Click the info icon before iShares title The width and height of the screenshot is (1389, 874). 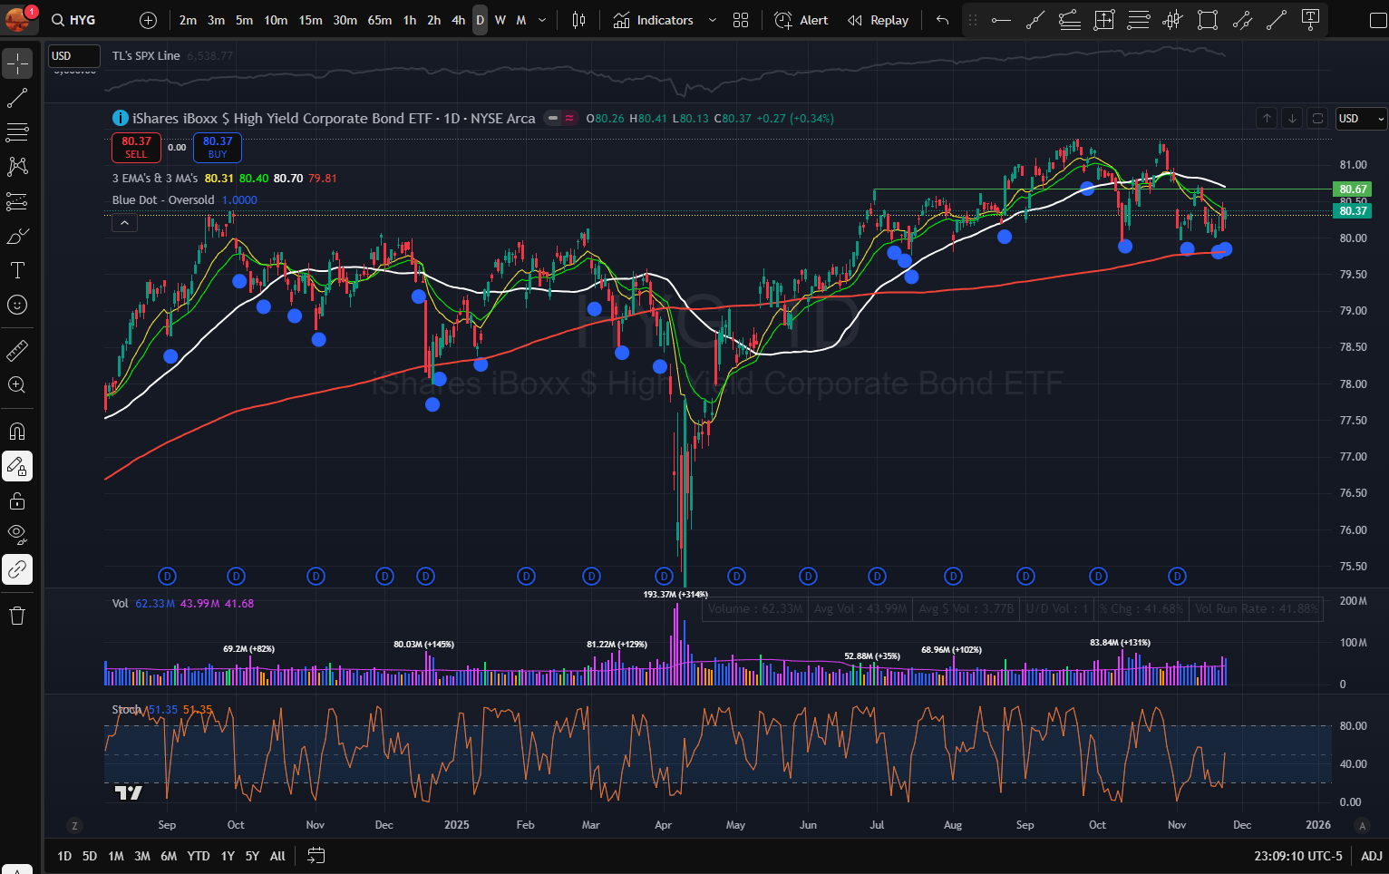click(x=120, y=118)
